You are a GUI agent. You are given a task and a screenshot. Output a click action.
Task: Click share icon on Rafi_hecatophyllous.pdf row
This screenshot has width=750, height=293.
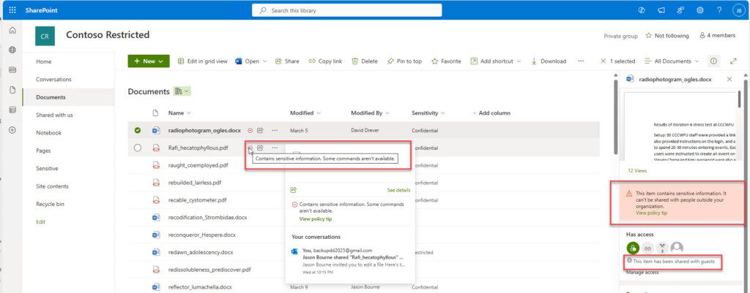[261, 148]
